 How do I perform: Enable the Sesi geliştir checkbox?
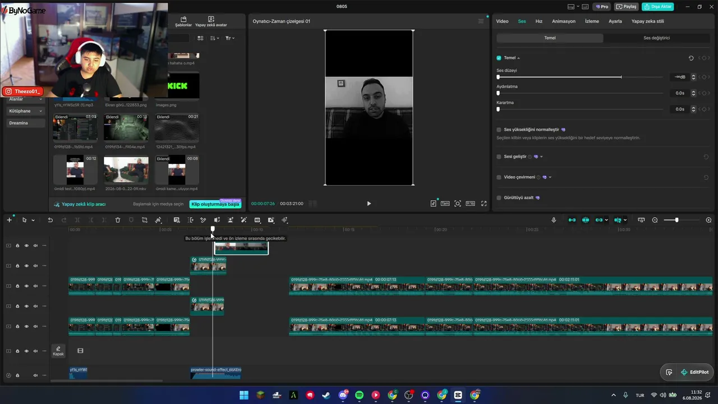tap(499, 157)
